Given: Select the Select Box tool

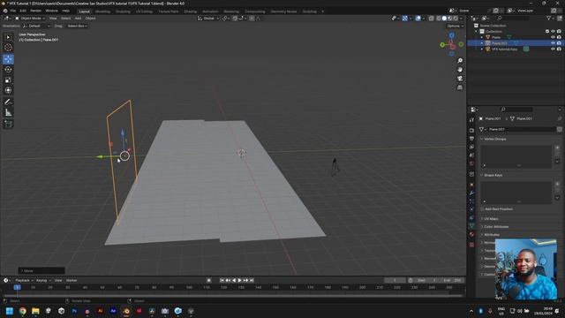Looking at the screenshot, I should (x=8, y=37).
